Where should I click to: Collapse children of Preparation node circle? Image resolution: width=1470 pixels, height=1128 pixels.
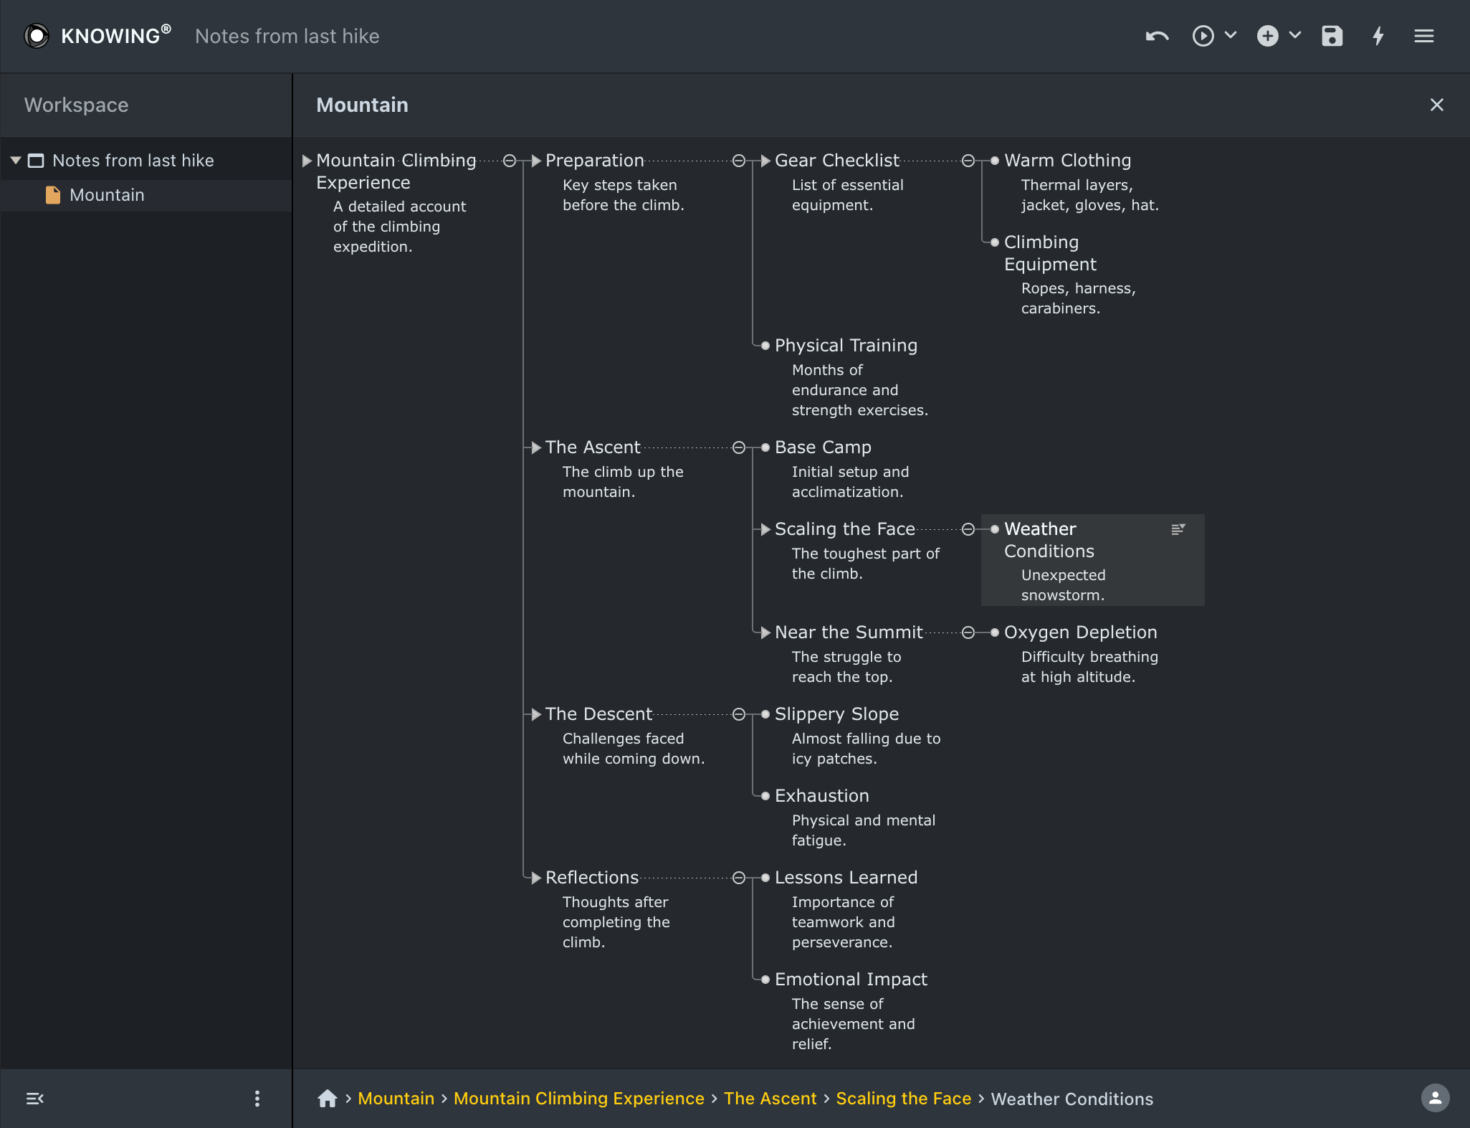(739, 161)
